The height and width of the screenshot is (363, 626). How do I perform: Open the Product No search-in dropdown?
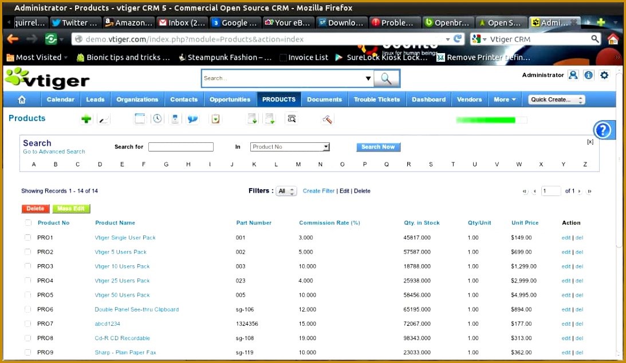[290, 147]
